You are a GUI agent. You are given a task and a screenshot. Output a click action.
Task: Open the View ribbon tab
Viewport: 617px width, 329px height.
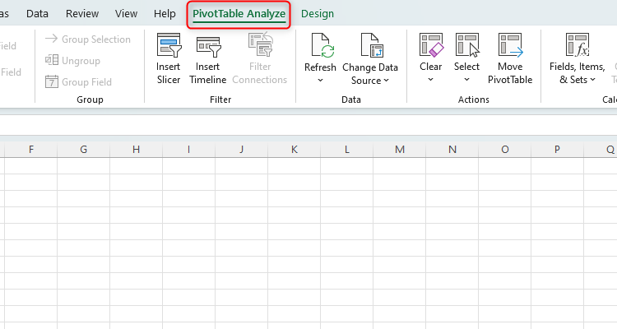[127, 14]
